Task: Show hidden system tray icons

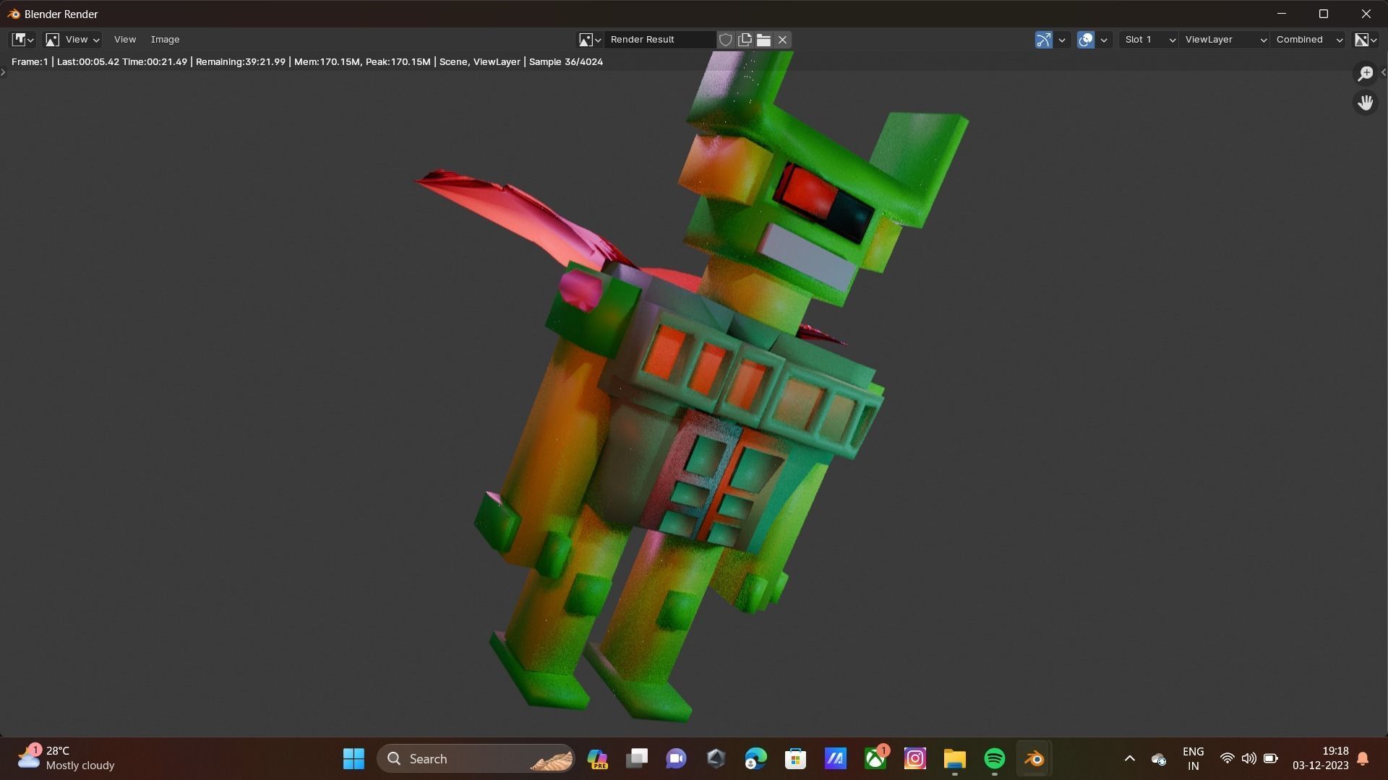Action: (x=1129, y=758)
